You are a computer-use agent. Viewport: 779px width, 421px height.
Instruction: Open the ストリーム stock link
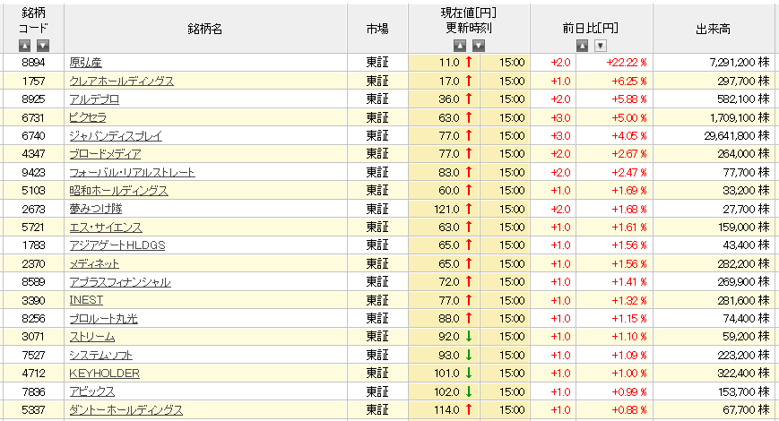(x=92, y=337)
